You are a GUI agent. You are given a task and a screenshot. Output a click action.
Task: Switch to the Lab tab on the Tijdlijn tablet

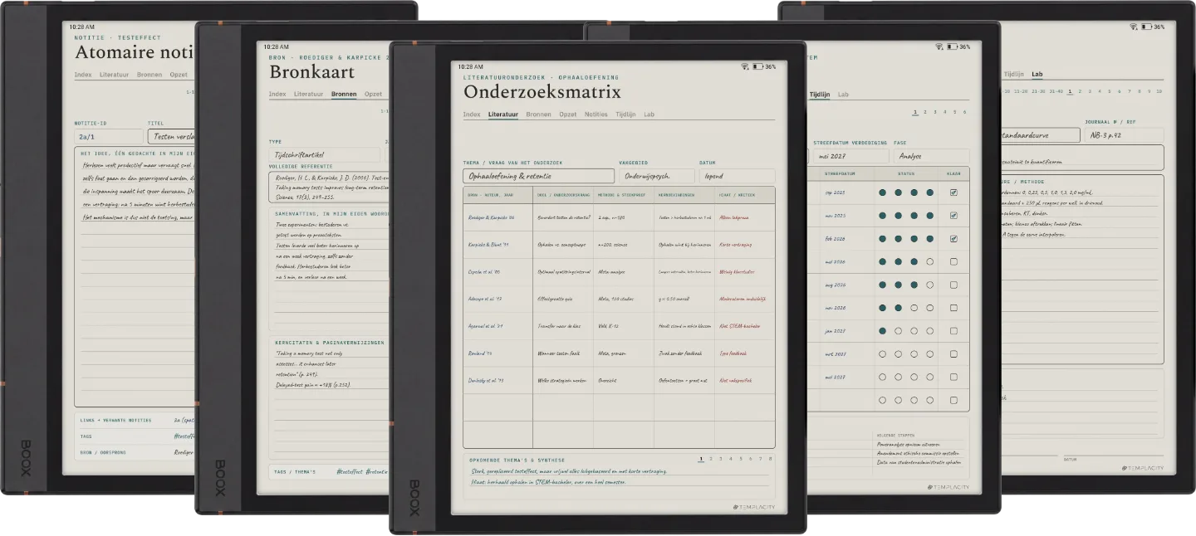click(843, 95)
